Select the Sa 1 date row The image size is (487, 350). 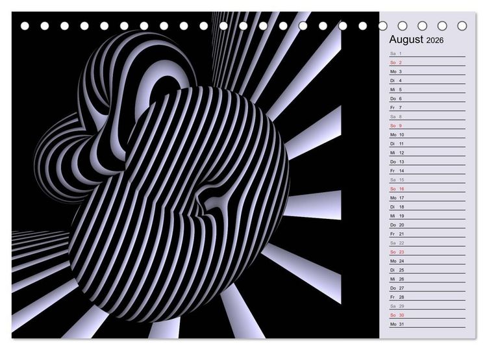tap(428, 53)
